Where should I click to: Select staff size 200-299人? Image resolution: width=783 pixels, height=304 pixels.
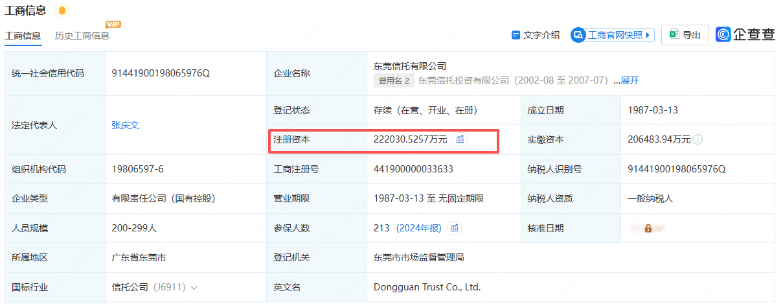[x=134, y=228]
